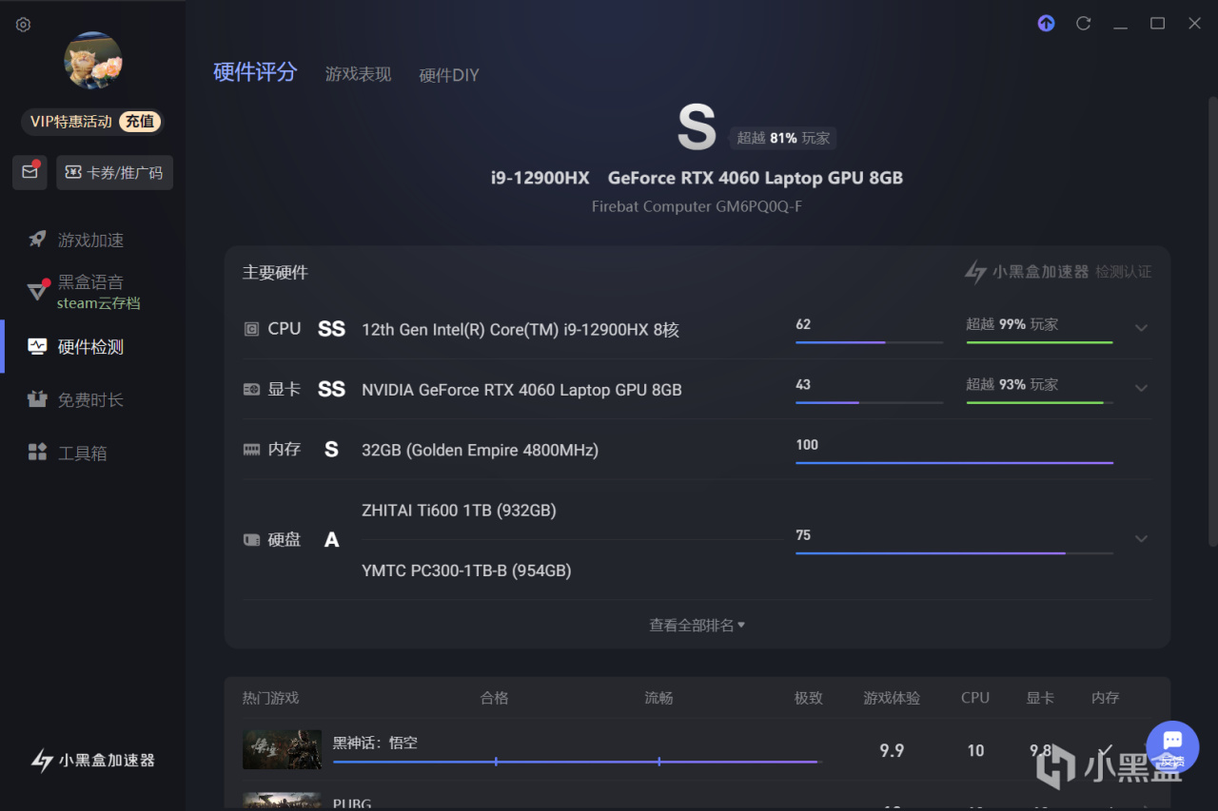Click the 卡券/推广码 button
The image size is (1218, 811).
114,172
